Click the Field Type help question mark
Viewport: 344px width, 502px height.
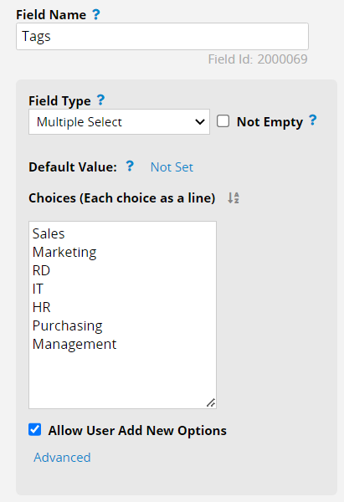(x=100, y=100)
